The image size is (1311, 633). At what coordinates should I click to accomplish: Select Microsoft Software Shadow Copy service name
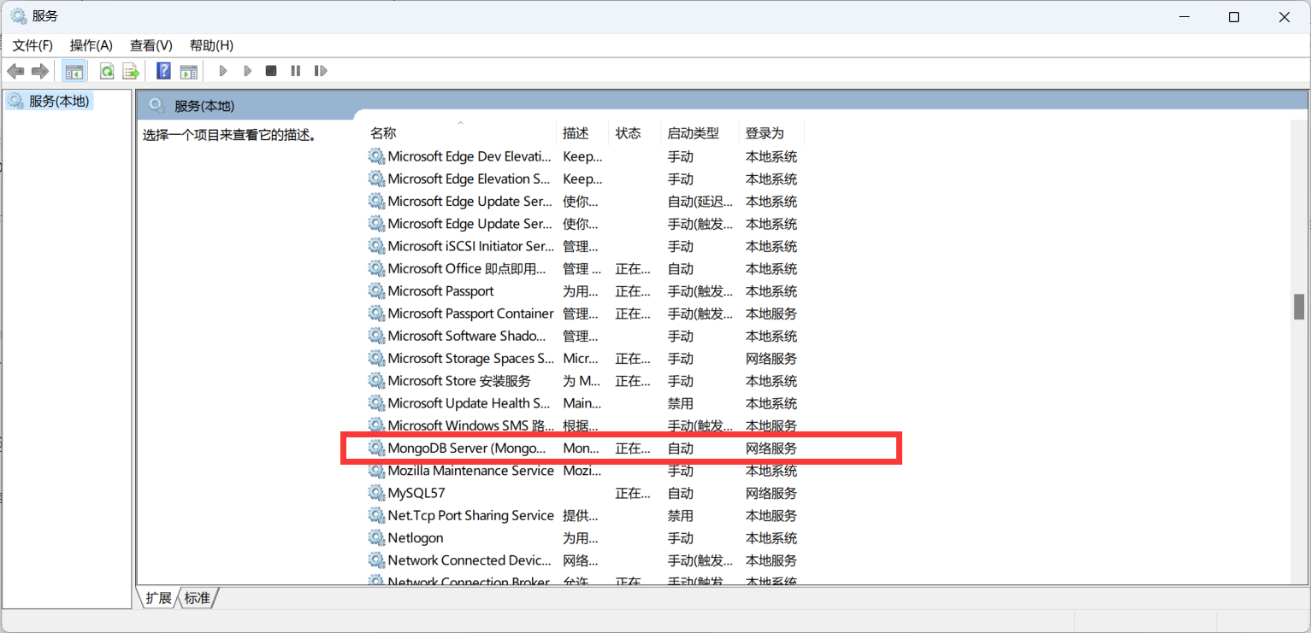coord(466,336)
